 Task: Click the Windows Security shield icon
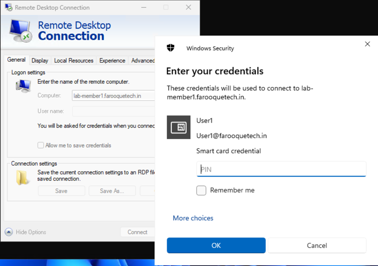171,48
